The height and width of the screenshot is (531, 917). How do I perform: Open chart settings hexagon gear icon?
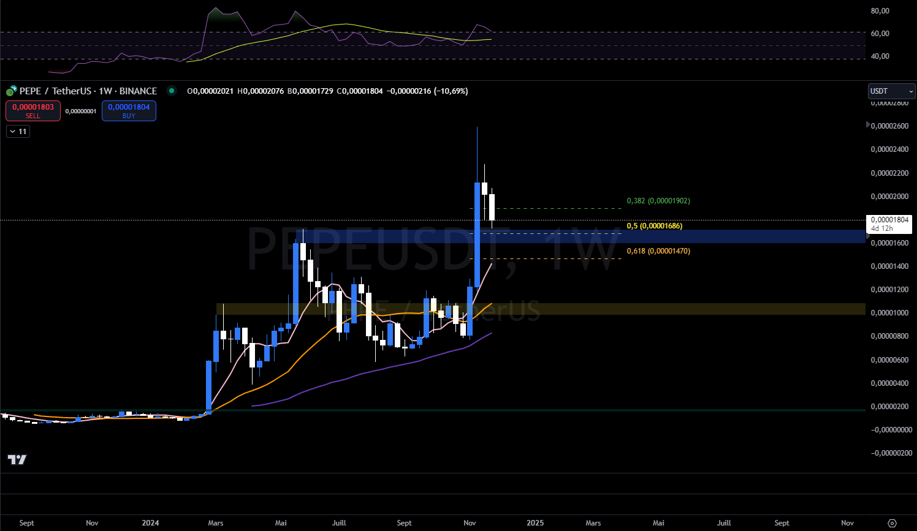(x=892, y=523)
